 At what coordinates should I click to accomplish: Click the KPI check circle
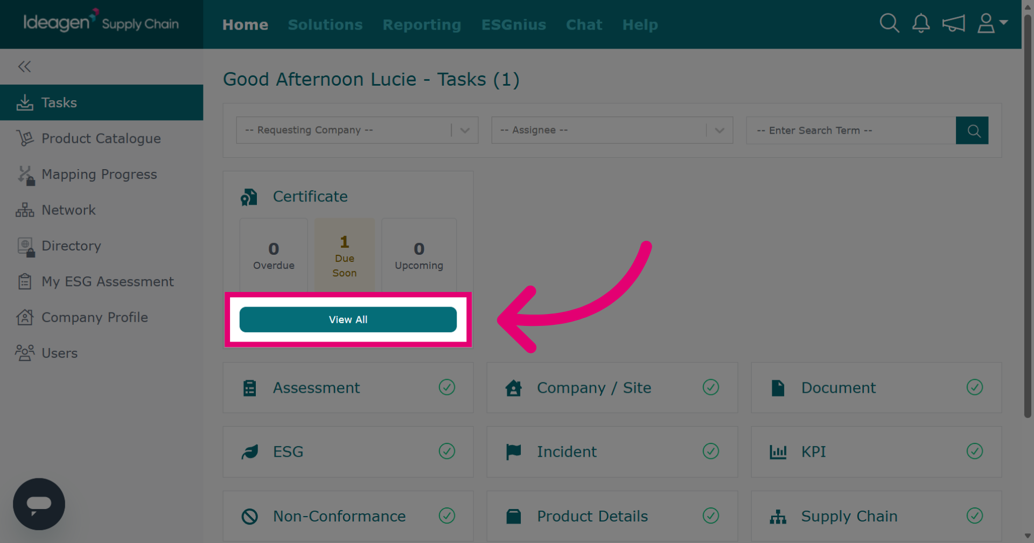coord(975,451)
